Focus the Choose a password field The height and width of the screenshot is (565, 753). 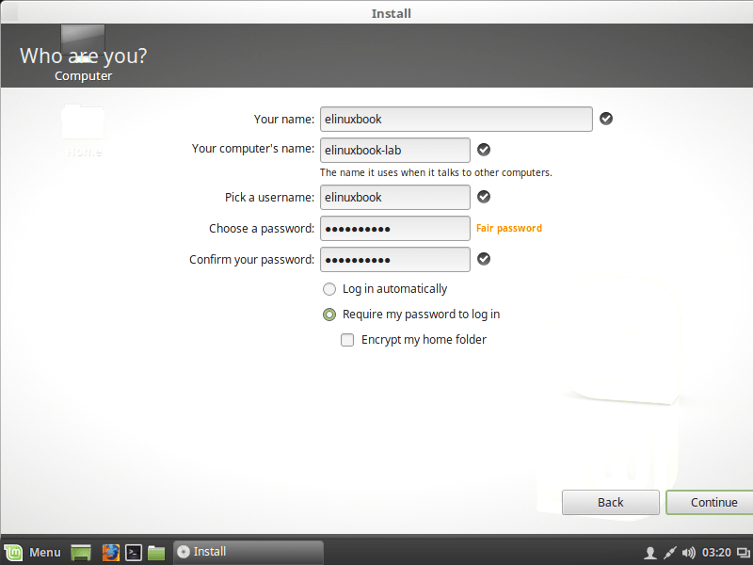(x=395, y=228)
